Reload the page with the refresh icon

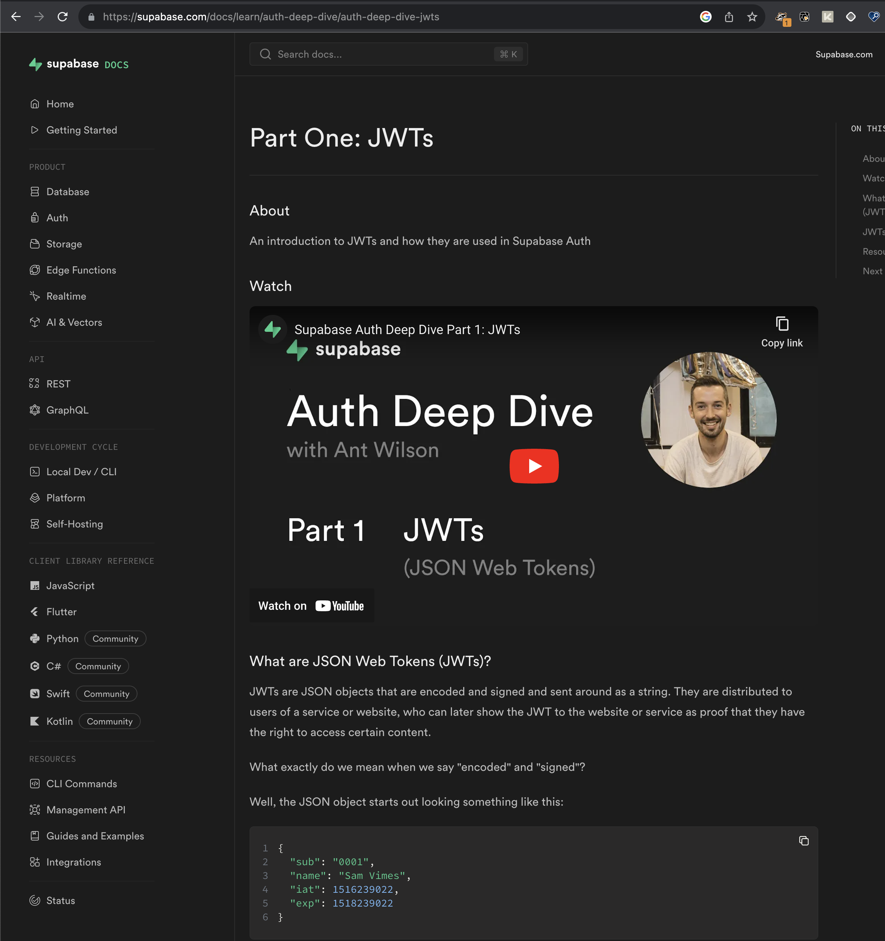click(x=62, y=17)
